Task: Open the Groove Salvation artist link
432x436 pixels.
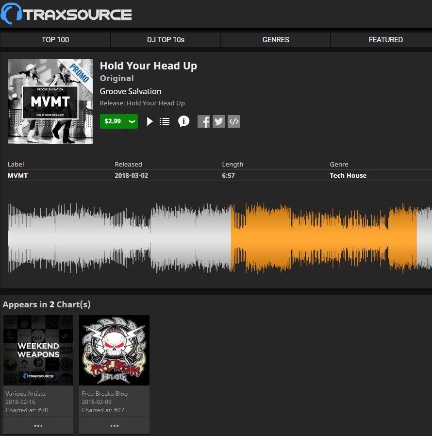Action: pos(131,91)
